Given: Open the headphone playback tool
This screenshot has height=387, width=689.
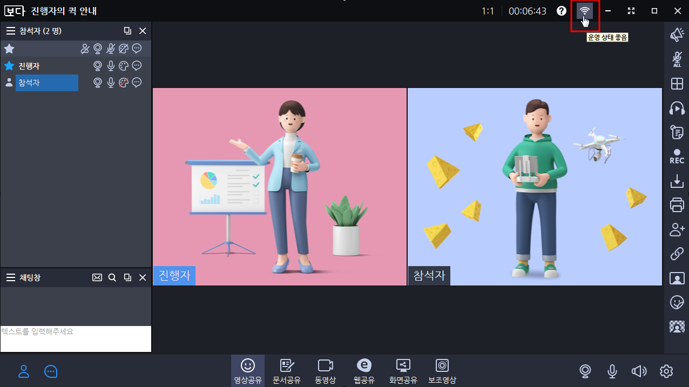Looking at the screenshot, I should (x=677, y=108).
